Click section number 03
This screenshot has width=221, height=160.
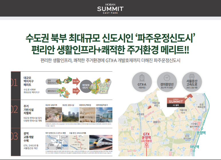(x=14, y=136)
